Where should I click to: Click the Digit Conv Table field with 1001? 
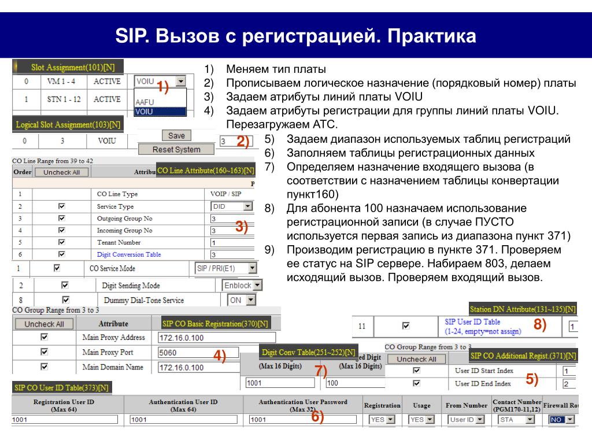click(280, 383)
